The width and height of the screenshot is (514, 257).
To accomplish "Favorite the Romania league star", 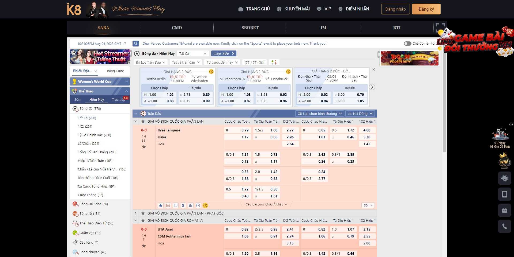I will pos(143,220).
